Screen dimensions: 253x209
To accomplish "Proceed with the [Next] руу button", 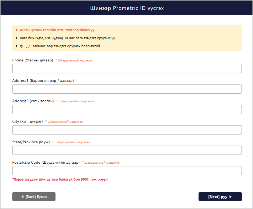I will click(x=220, y=197).
